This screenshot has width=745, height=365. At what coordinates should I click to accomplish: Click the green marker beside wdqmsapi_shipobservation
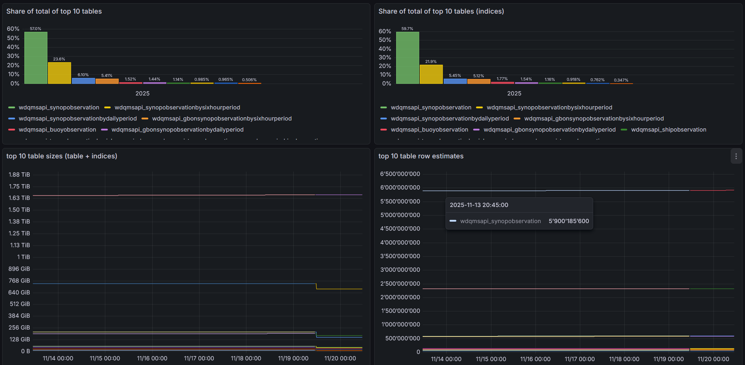tap(624, 129)
